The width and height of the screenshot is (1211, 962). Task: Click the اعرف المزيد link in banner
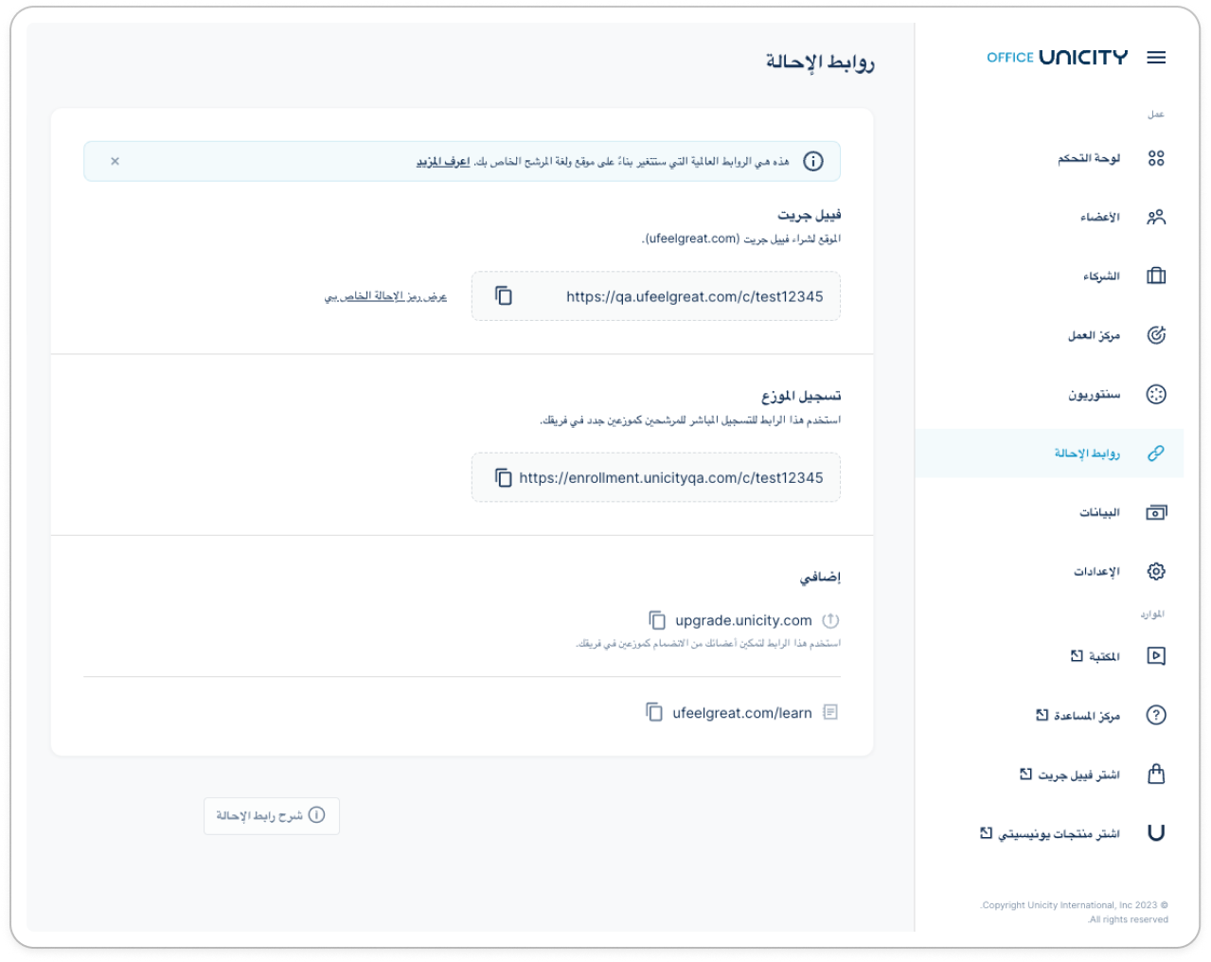[x=443, y=162]
